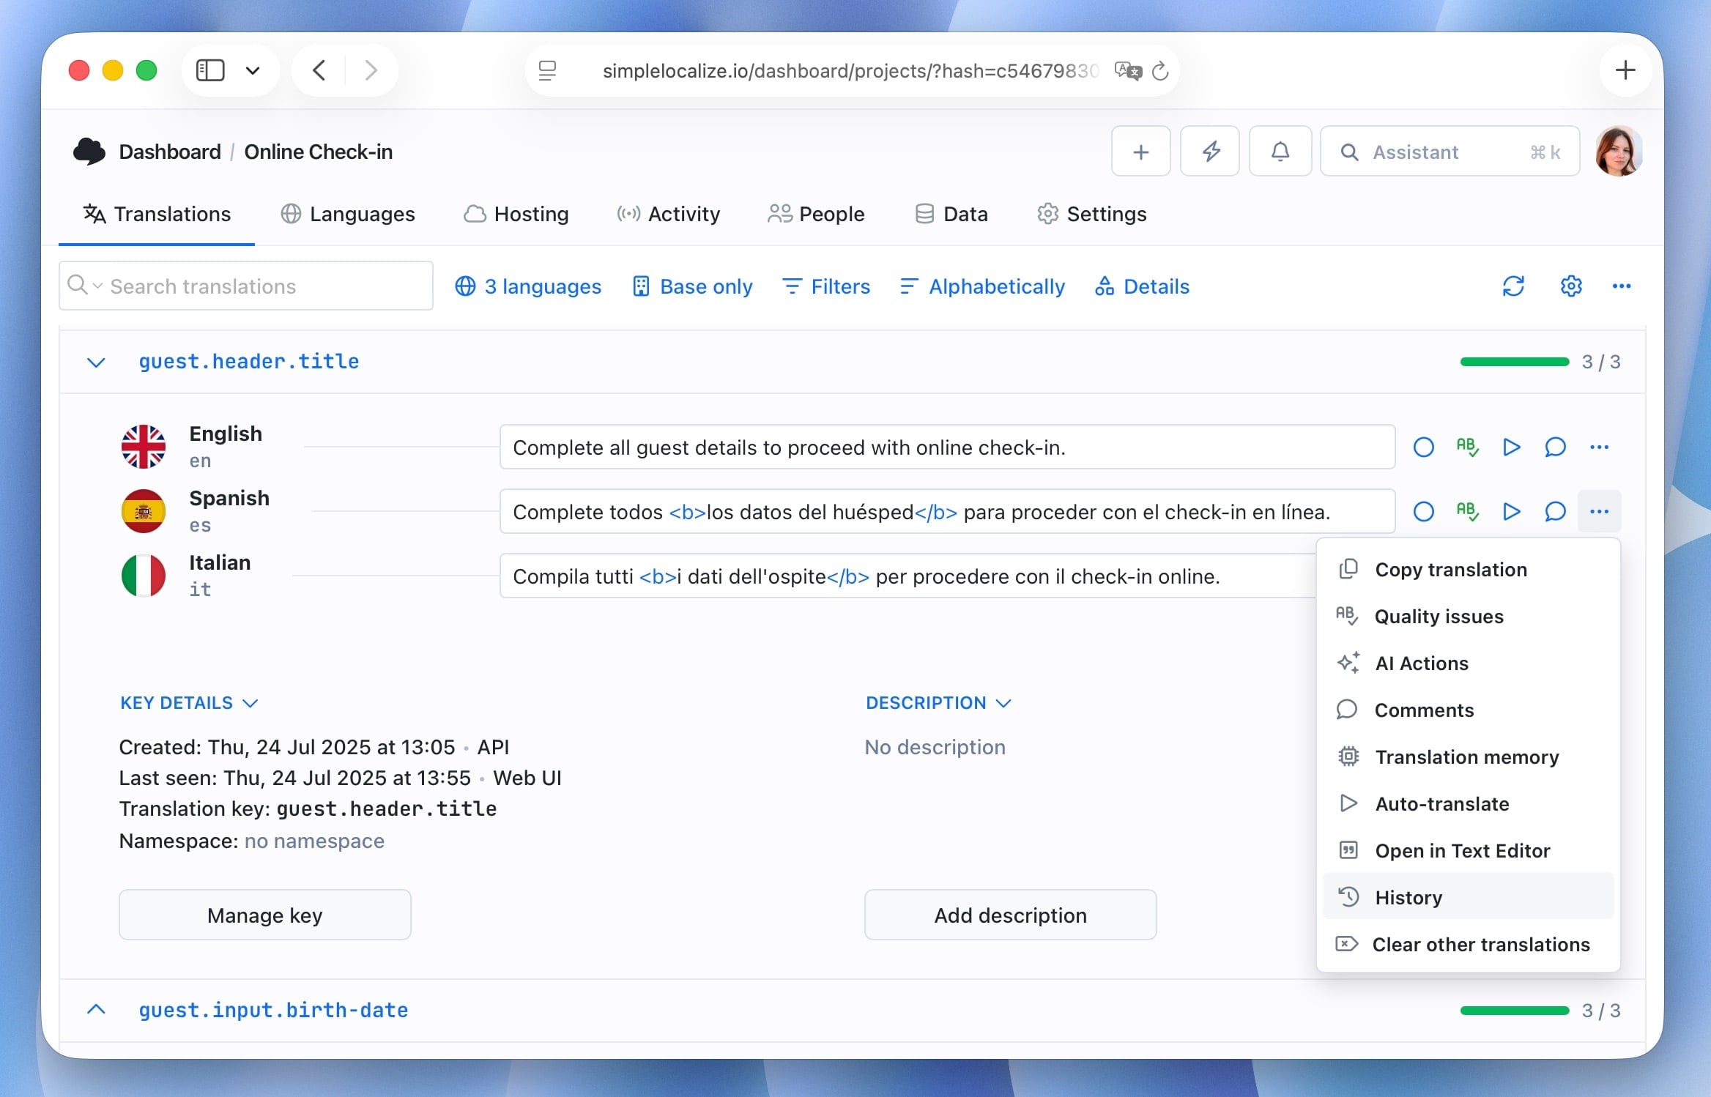
Task: Click the Manage key button
Action: point(264,915)
